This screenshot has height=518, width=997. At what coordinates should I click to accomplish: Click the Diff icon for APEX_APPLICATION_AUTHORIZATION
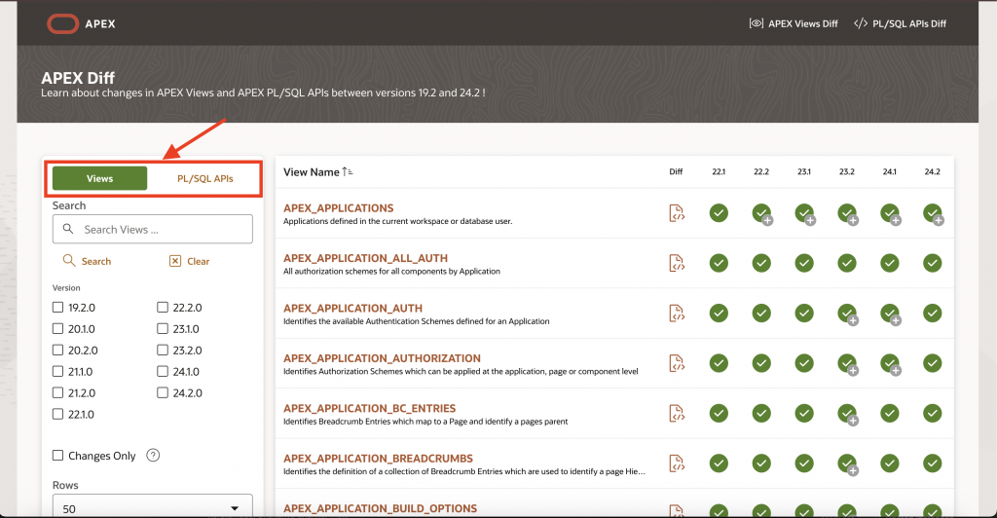point(677,363)
